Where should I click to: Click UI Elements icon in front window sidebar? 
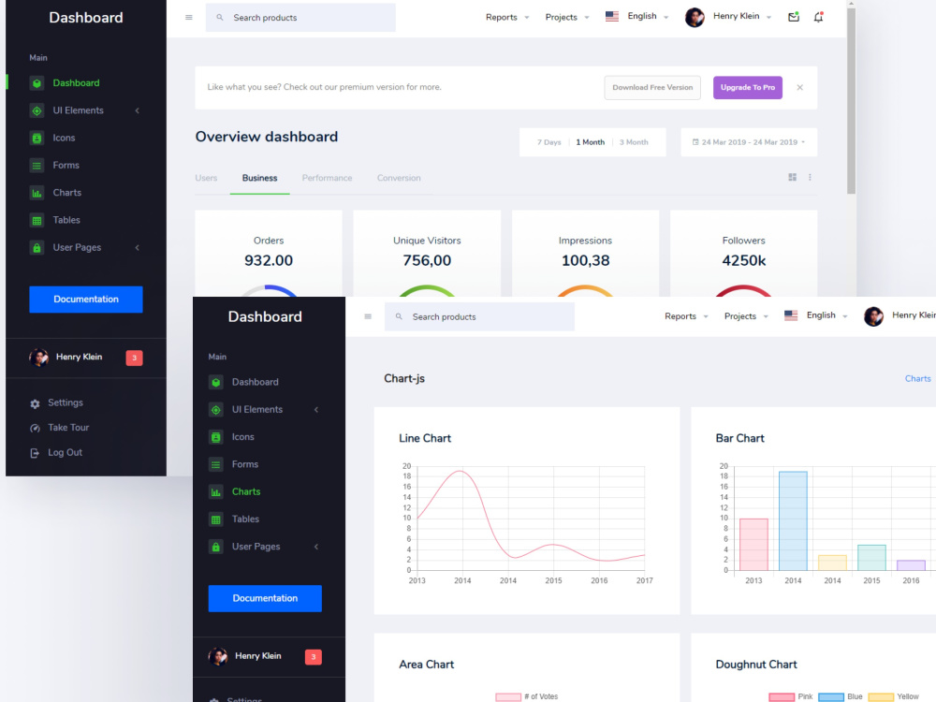click(215, 410)
